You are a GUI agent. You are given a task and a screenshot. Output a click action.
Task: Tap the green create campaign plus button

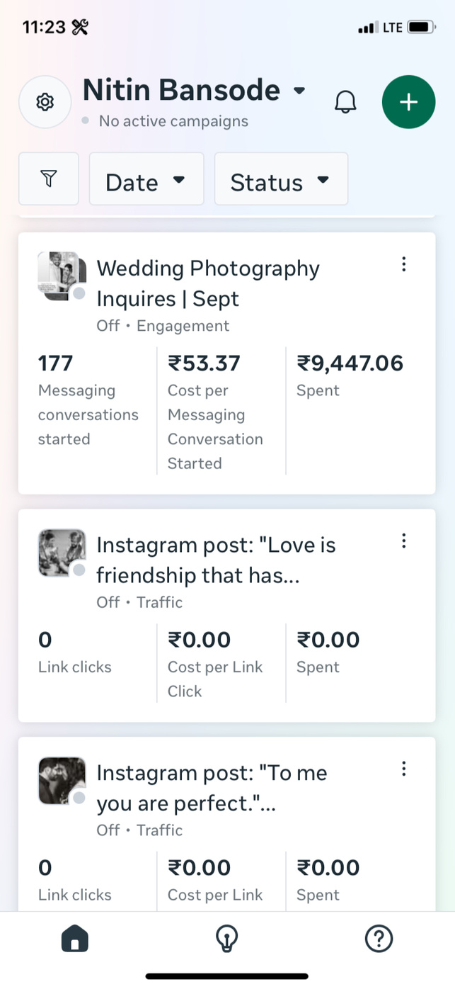(x=408, y=102)
